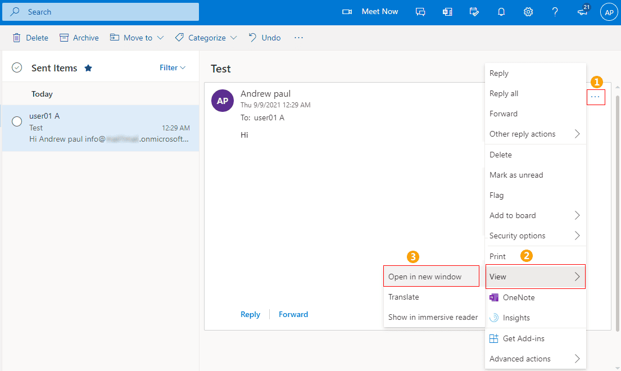
Task: Click the Help question mark icon
Action: point(555,12)
